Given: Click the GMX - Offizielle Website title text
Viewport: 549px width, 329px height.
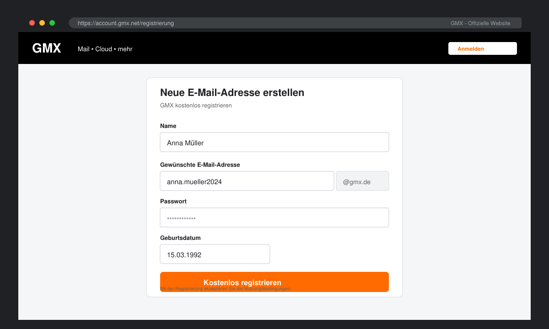Looking at the screenshot, I should 480,23.
